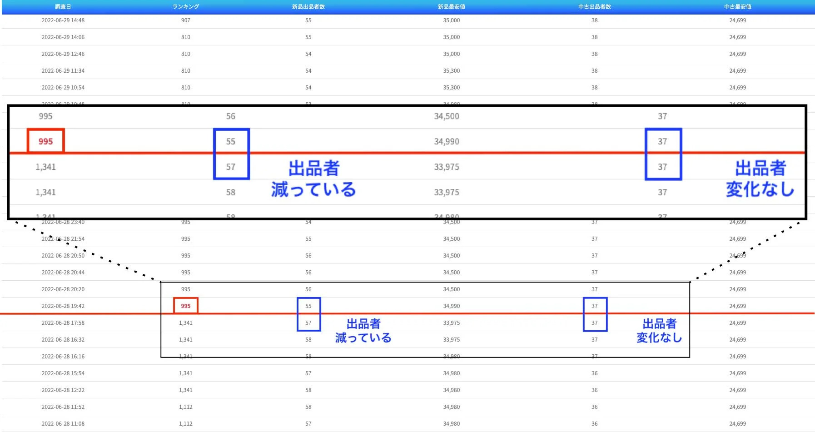Select the ranking value 907
The image size is (815, 432).
(185, 20)
